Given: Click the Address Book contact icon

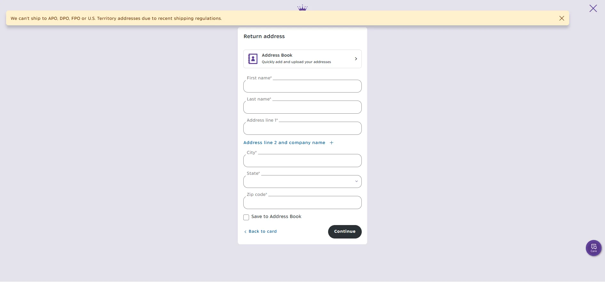Looking at the screenshot, I should click(253, 59).
